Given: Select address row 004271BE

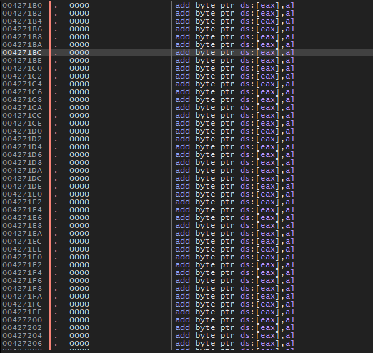Looking at the screenshot, I should point(22,61).
